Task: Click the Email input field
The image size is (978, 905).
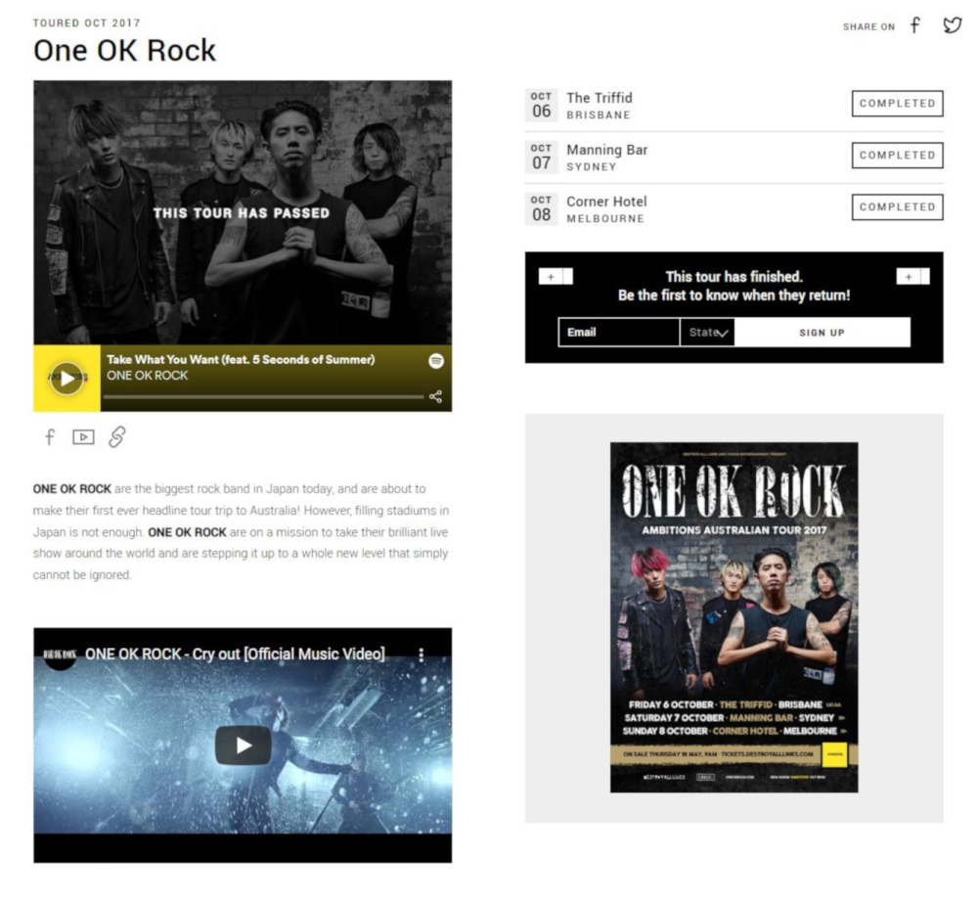Action: tap(619, 332)
